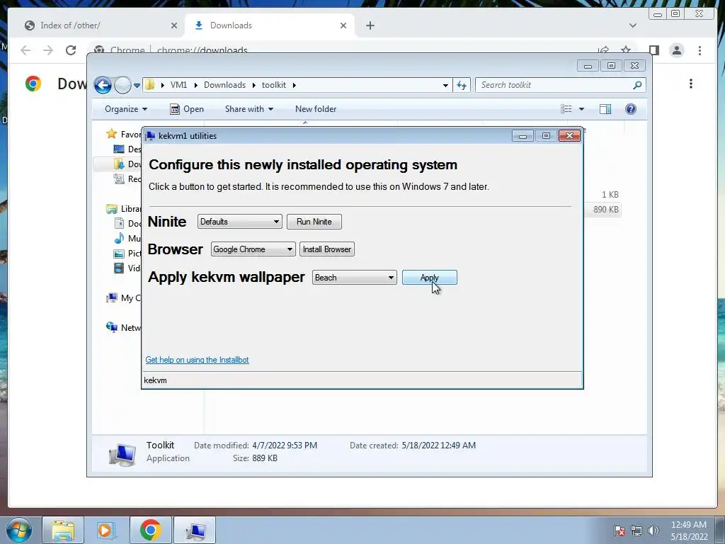Click the Chrome share page icon
This screenshot has height=544, width=725.
[x=603, y=50]
